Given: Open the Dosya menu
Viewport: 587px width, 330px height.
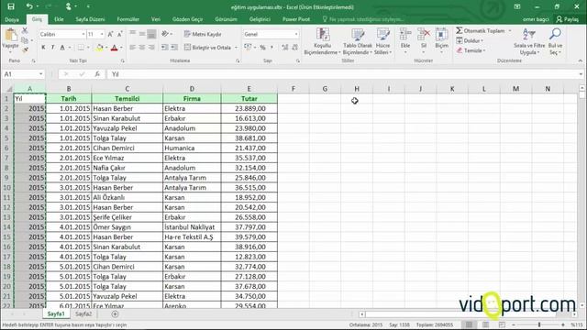Looking at the screenshot, I should click(x=12, y=19).
